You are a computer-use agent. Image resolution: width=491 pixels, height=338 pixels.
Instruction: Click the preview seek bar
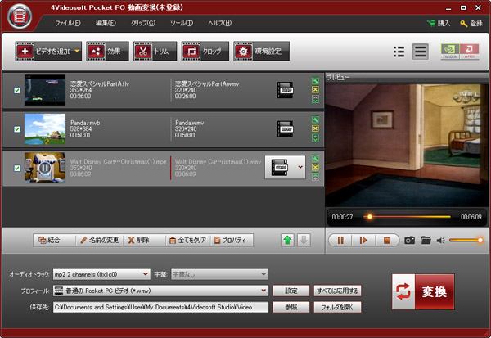coord(407,216)
